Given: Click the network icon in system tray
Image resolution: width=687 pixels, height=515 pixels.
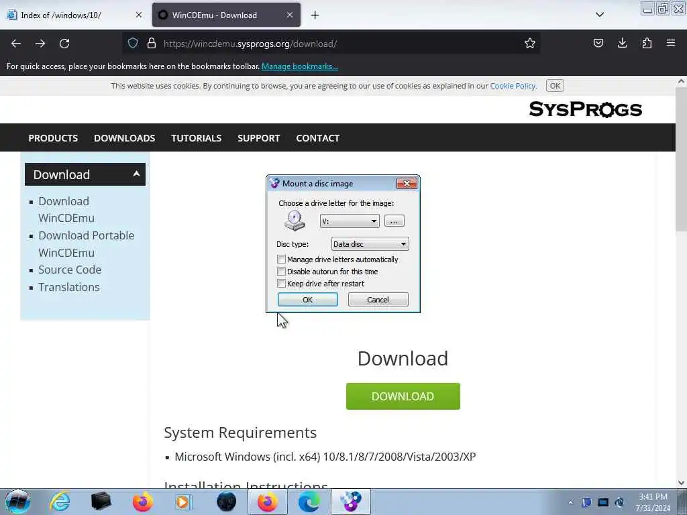Looking at the screenshot, I should [603, 502].
